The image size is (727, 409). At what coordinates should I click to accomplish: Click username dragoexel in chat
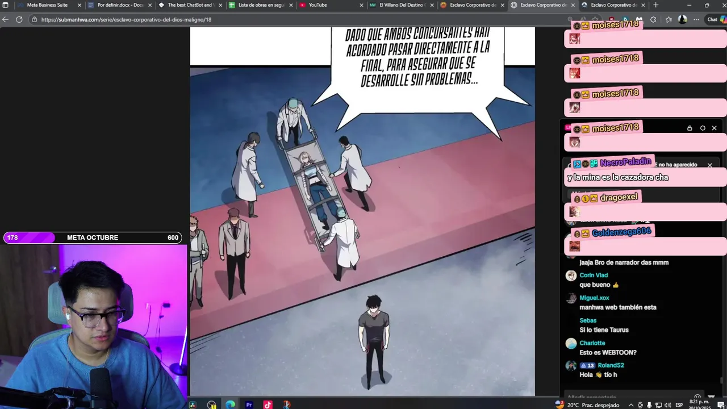pos(619,197)
